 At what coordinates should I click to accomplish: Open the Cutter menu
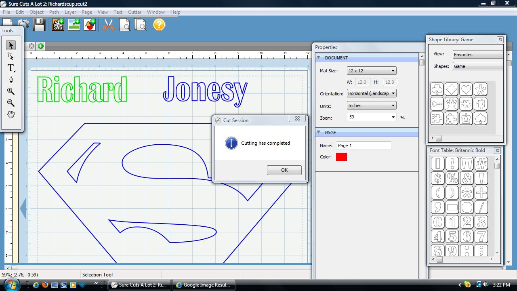[x=135, y=12]
